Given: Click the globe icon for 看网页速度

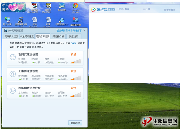Looking at the screenshot, I should [x=13, y=57].
